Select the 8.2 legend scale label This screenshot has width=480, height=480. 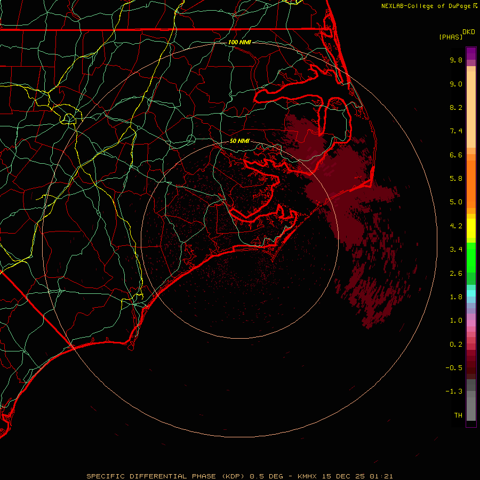point(456,107)
